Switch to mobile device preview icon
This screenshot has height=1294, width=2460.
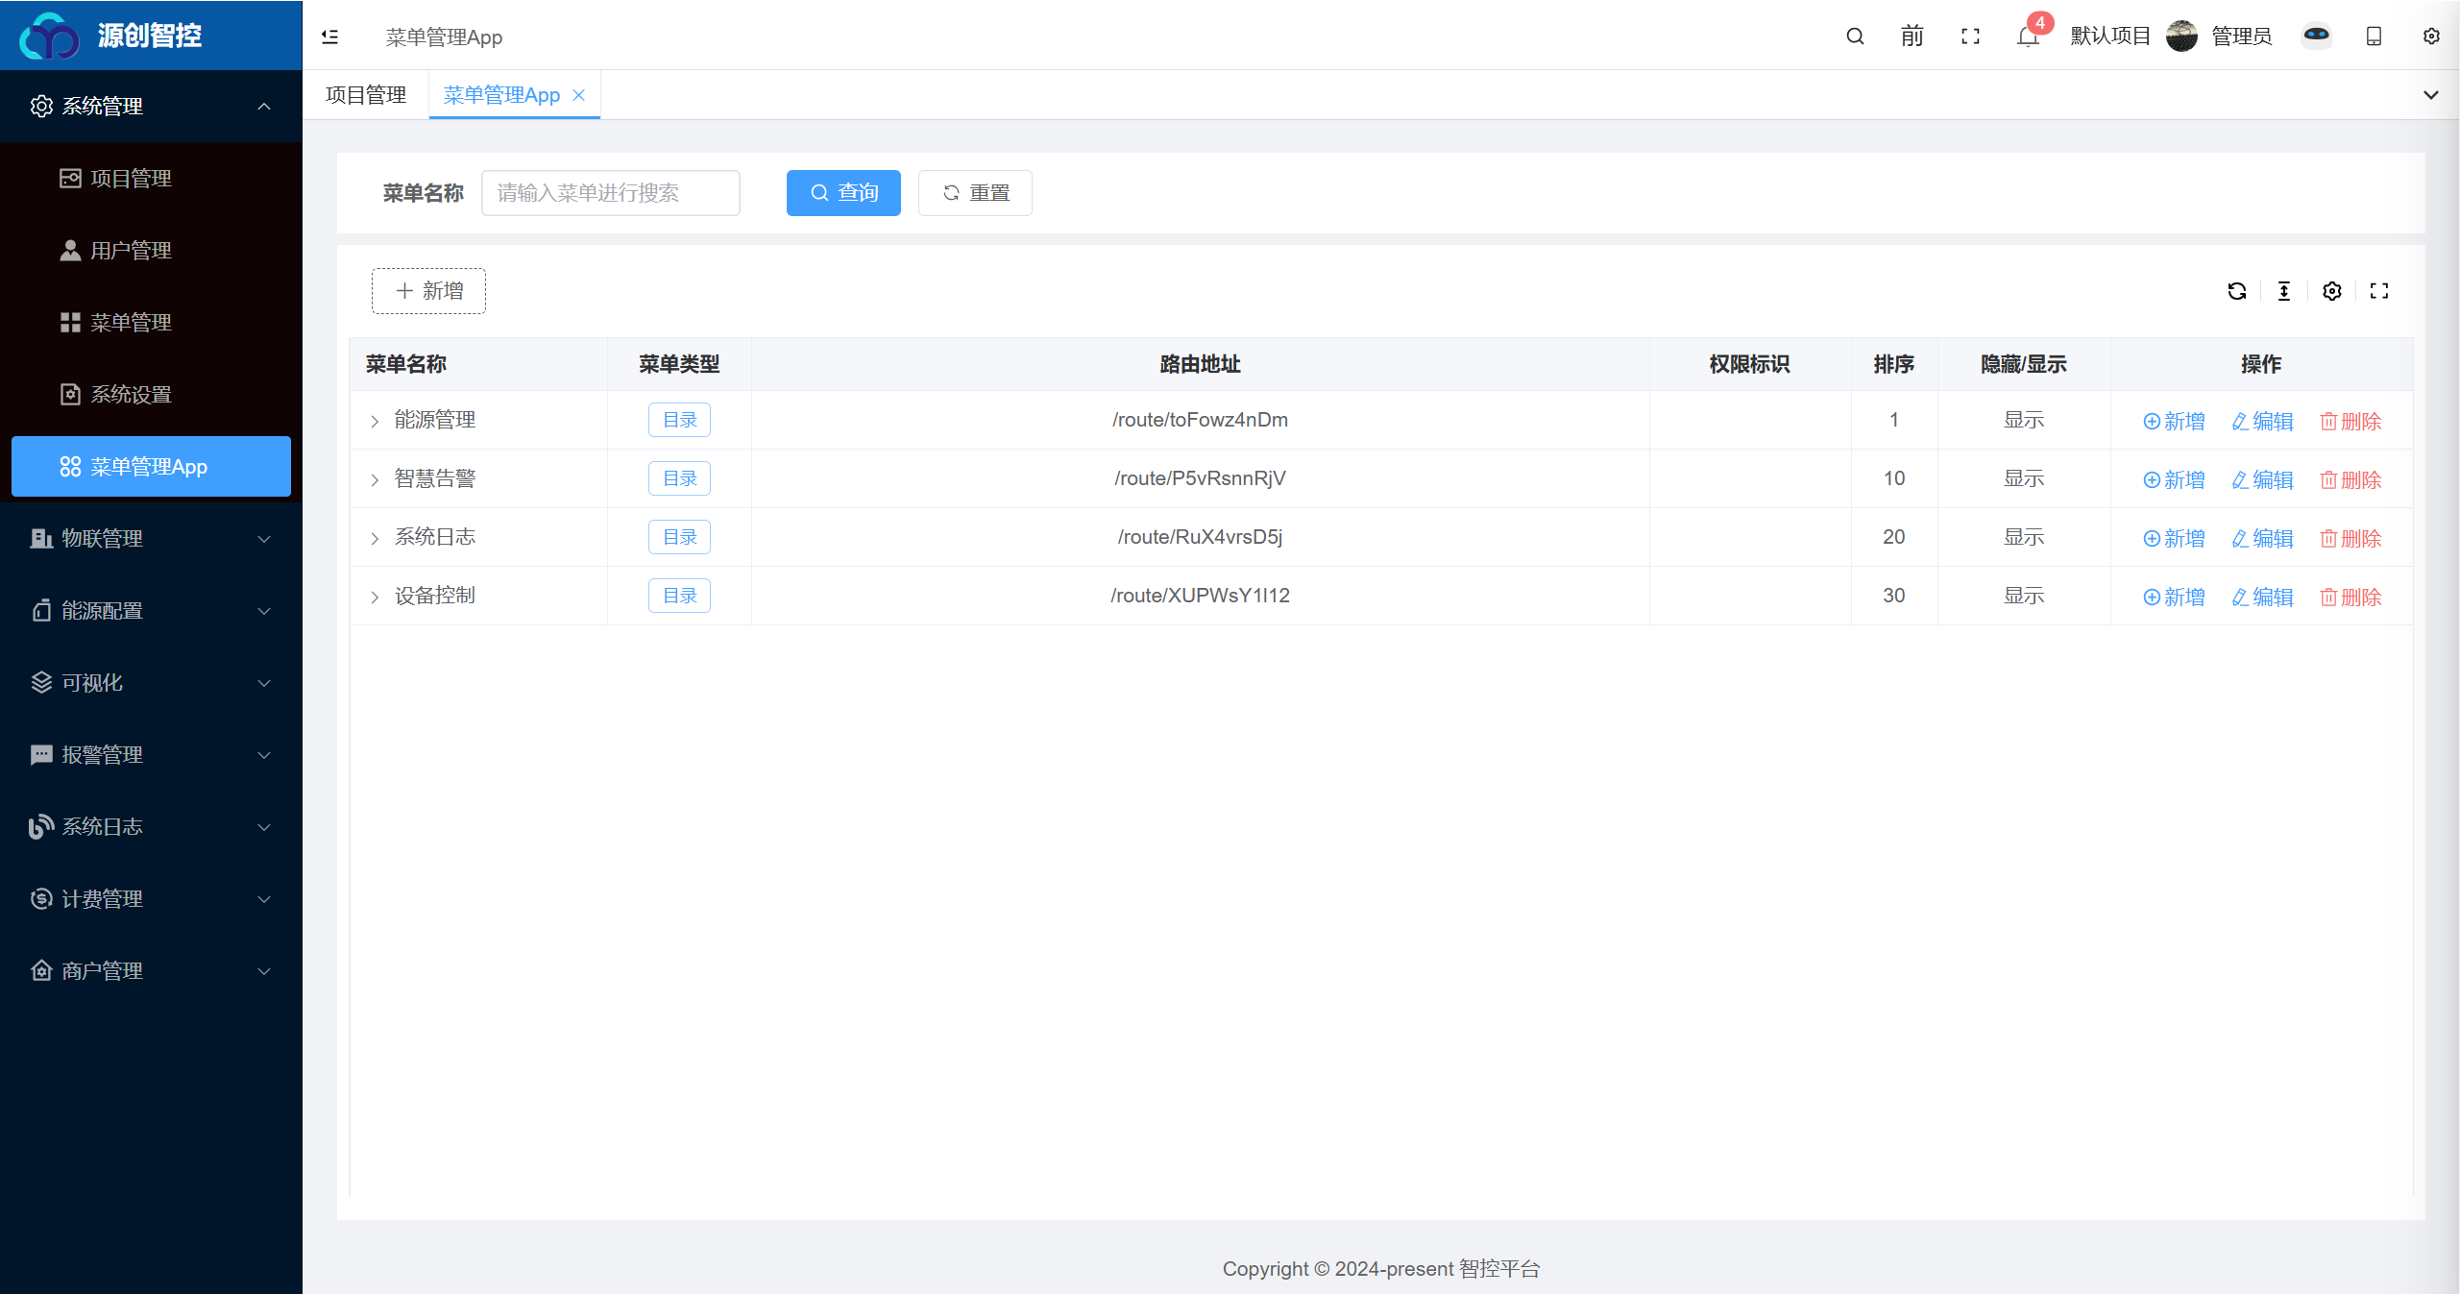(x=2374, y=37)
